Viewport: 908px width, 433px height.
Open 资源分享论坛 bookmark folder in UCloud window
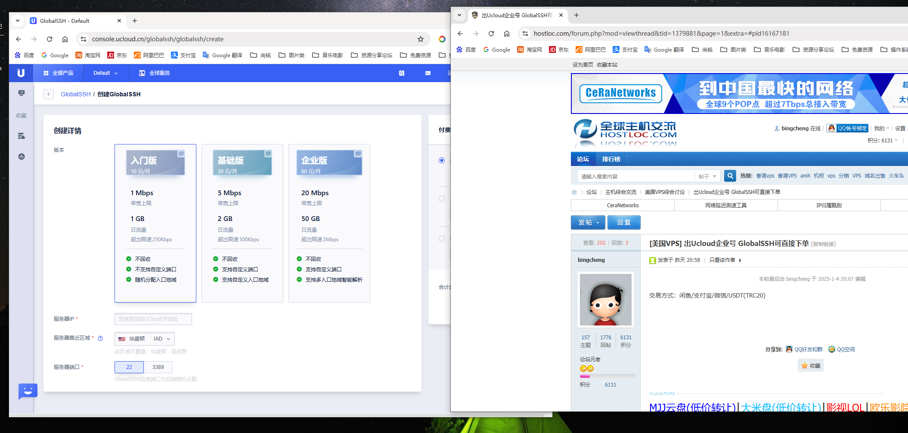(x=372, y=55)
